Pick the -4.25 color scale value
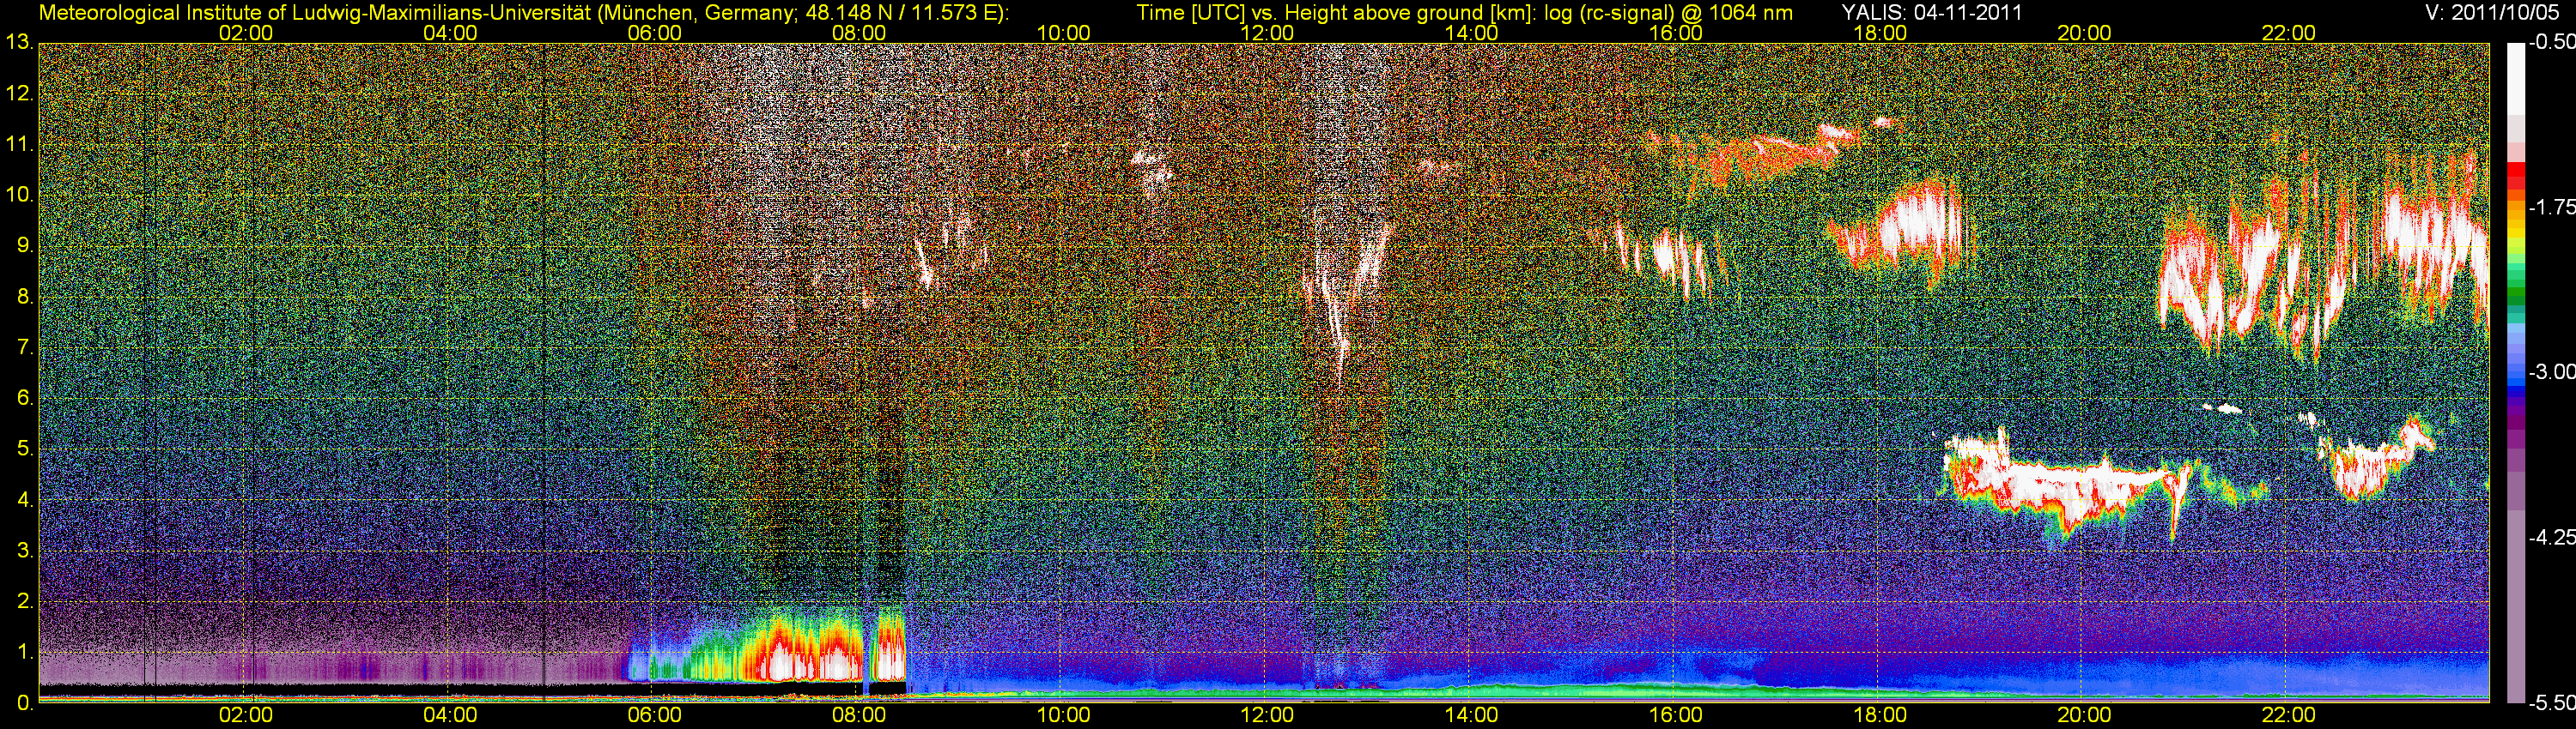Screen dimensions: 2576x729 pos(2551,537)
